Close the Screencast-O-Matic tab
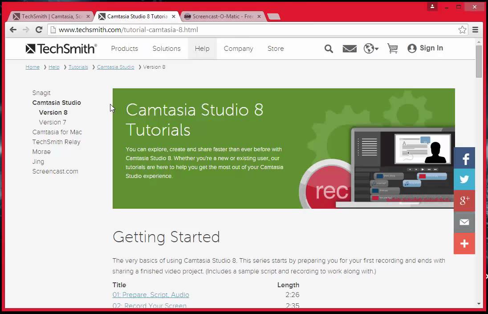Screen dimensions: 488x314 [x=259, y=17]
